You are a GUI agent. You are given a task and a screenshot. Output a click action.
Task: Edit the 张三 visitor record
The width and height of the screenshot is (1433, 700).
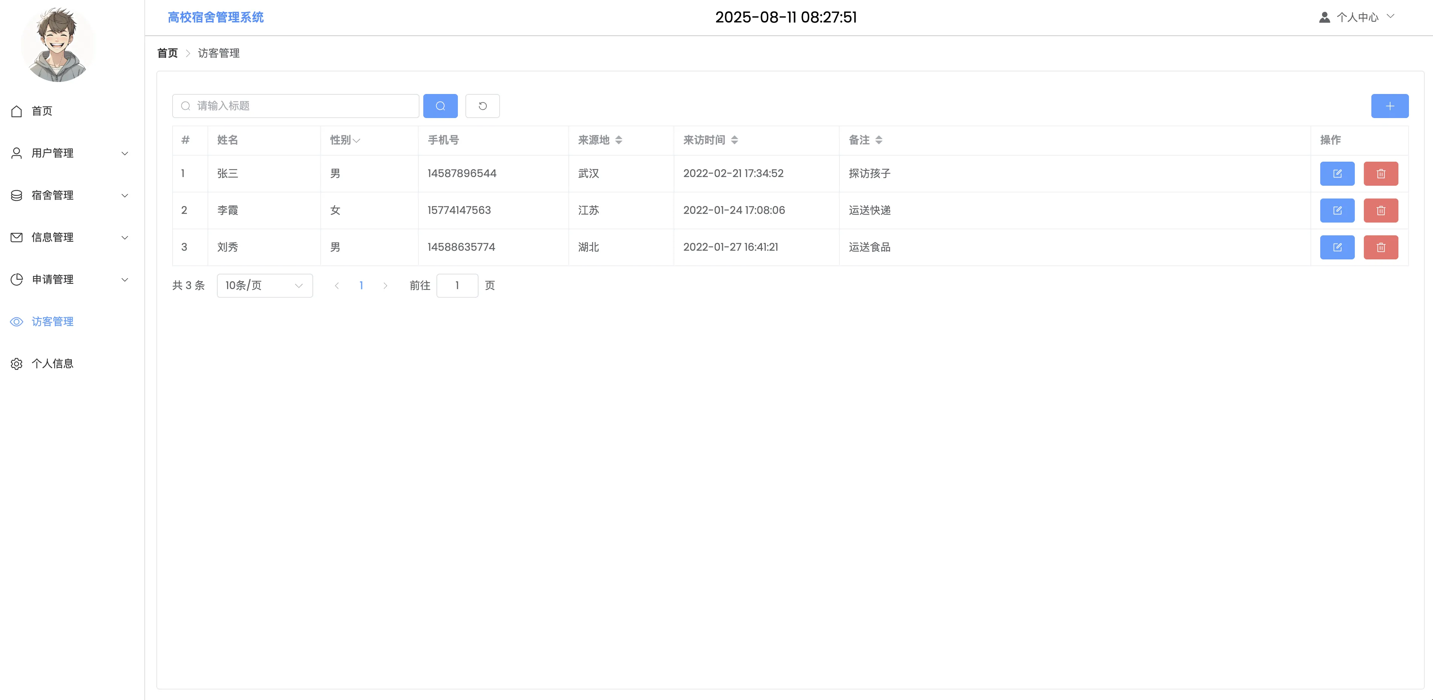(1337, 174)
